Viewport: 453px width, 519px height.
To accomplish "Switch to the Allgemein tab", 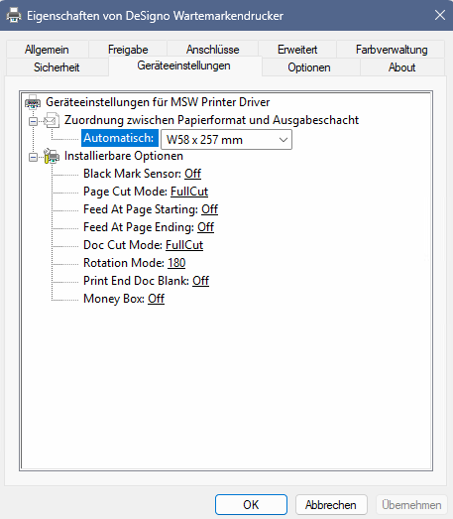I will pyautogui.click(x=47, y=50).
